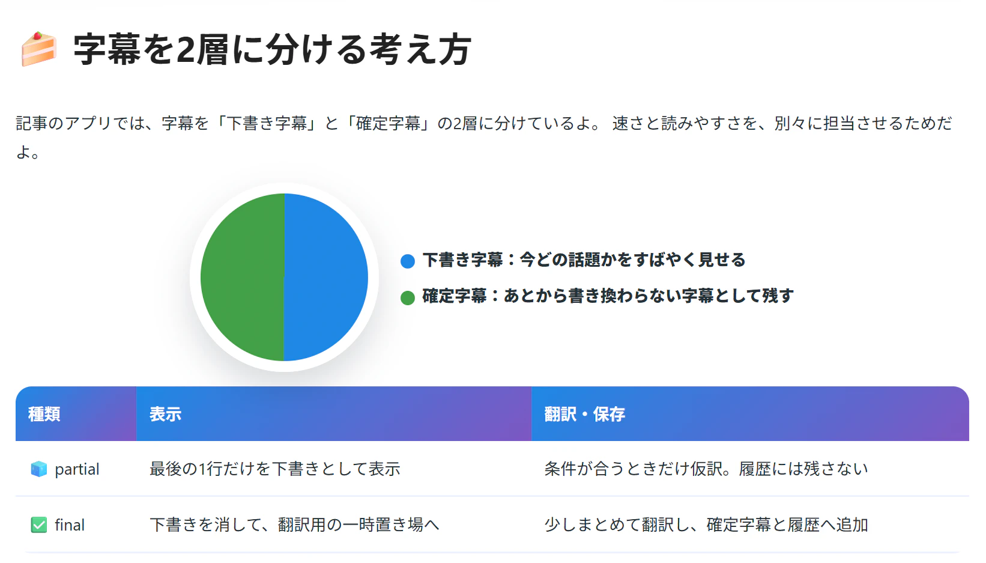Click the cake emoji icon beside the title
986x563 pixels.
pyautogui.click(x=39, y=49)
